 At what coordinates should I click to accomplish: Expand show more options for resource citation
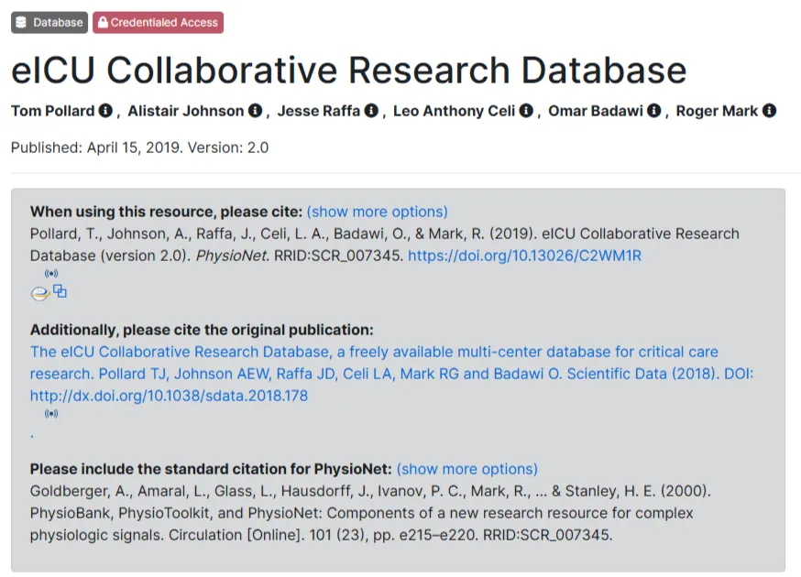click(377, 212)
